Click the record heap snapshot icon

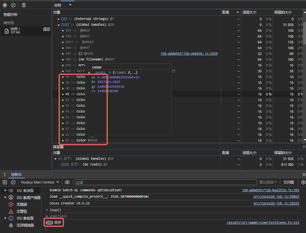5,5
